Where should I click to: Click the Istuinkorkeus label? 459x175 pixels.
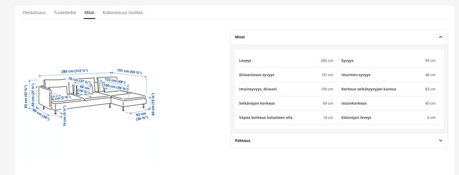coord(354,103)
